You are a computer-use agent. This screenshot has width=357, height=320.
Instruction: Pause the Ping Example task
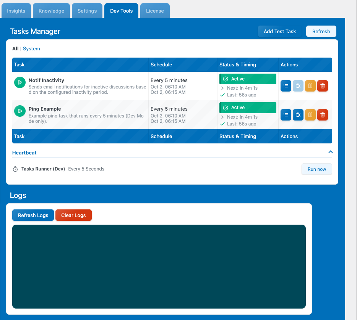pos(310,114)
